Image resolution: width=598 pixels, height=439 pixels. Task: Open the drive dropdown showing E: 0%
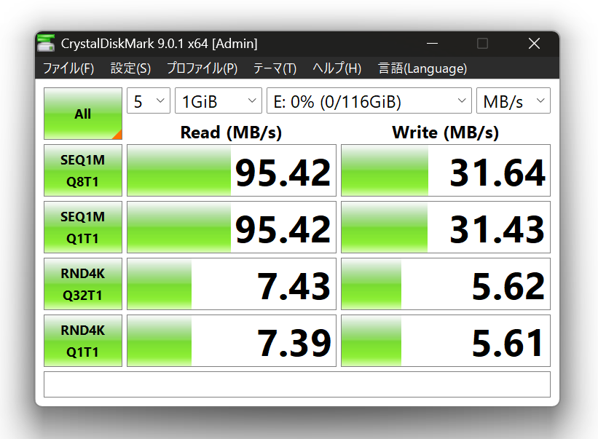click(369, 100)
